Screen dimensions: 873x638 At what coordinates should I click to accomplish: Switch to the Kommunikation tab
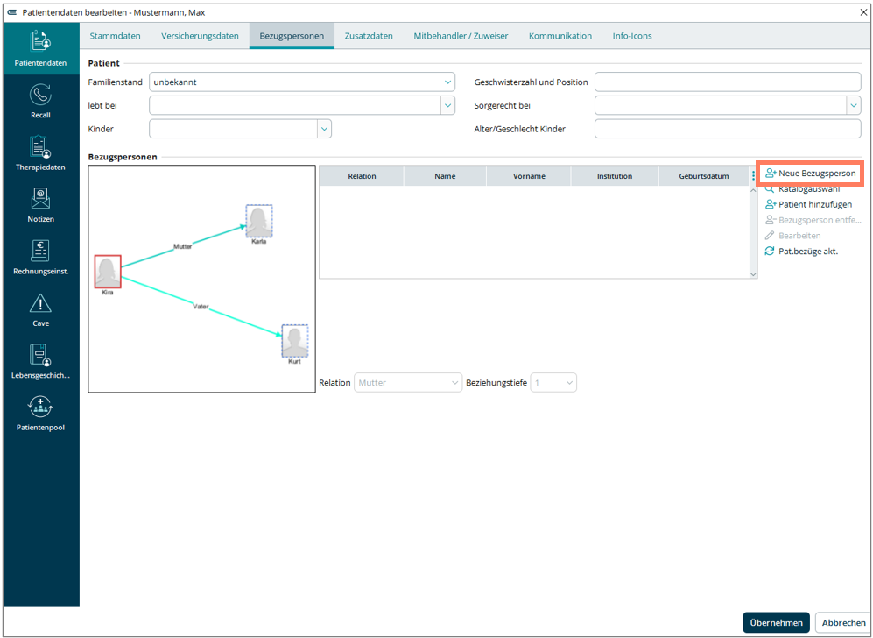(x=560, y=36)
